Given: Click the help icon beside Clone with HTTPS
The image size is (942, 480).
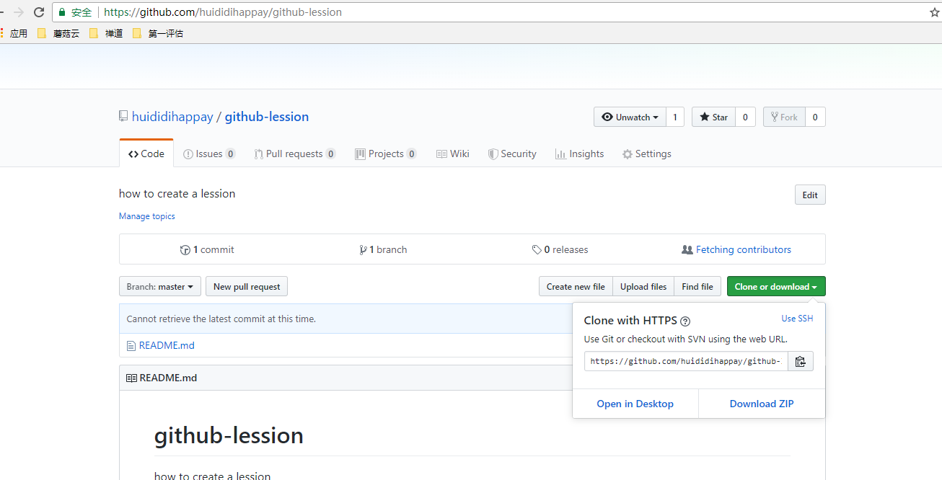Looking at the screenshot, I should (685, 321).
